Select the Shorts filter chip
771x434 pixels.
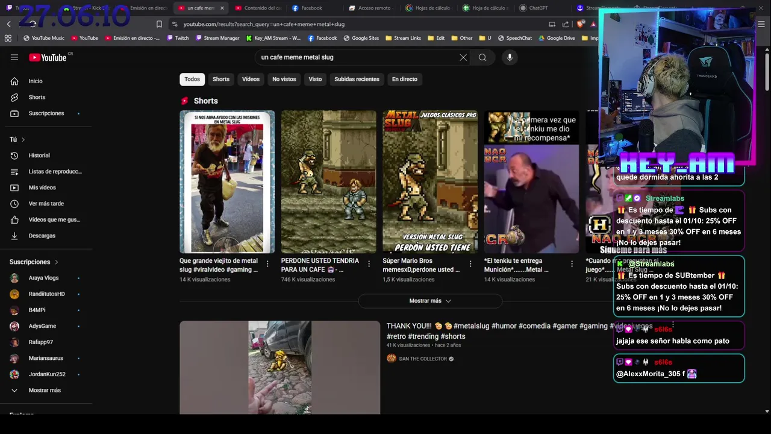pyautogui.click(x=221, y=79)
